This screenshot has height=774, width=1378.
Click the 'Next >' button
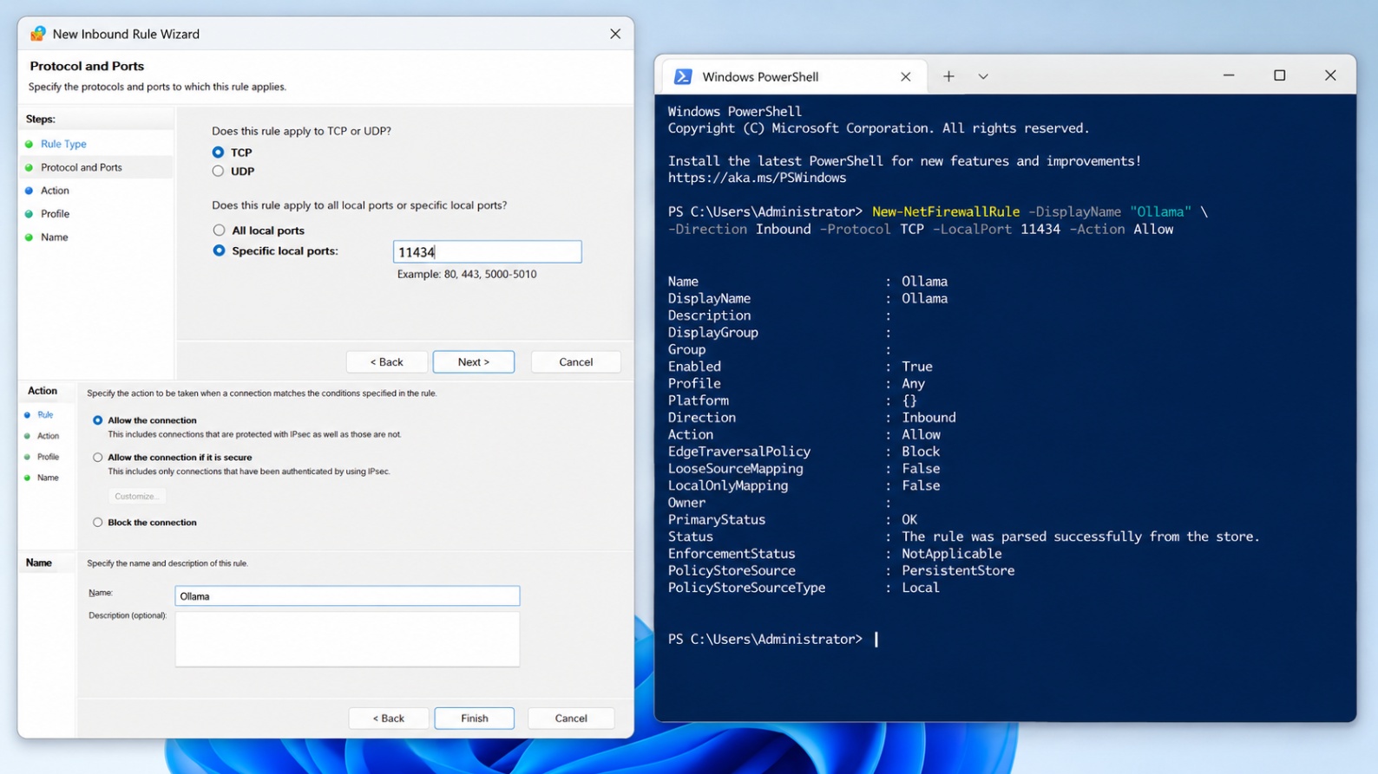(474, 362)
